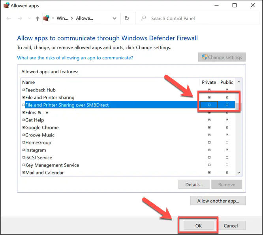263x235 pixels.
Task: Click the search magnifier icon
Action: (x=143, y=18)
